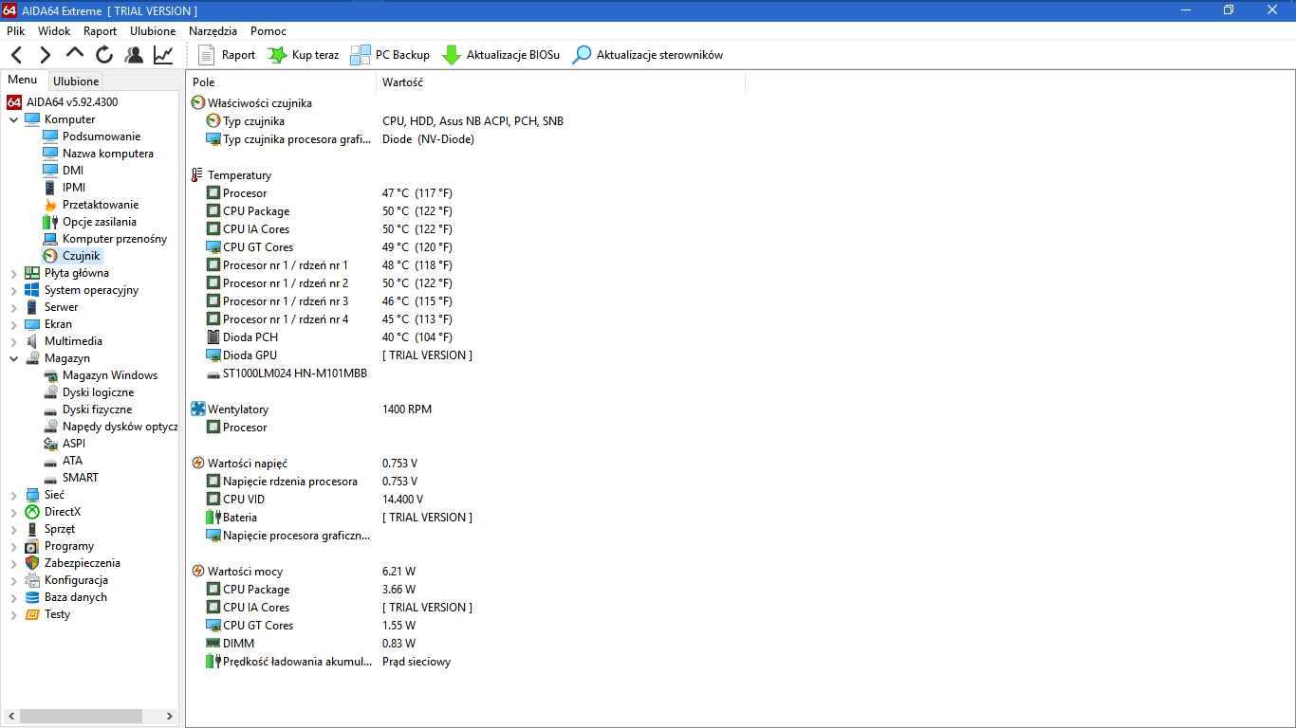Expand the Płyta główna tree node
The width and height of the screenshot is (1296, 728).
(13, 273)
